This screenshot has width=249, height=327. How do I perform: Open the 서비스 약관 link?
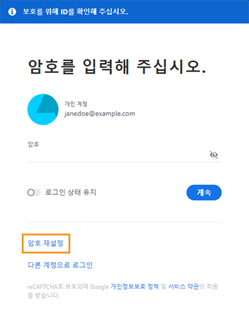tap(184, 287)
